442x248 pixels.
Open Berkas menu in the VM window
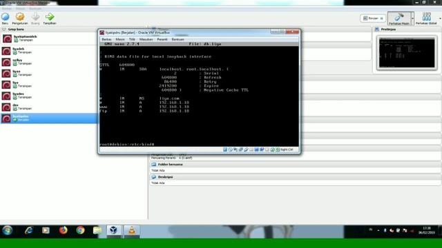106,39
